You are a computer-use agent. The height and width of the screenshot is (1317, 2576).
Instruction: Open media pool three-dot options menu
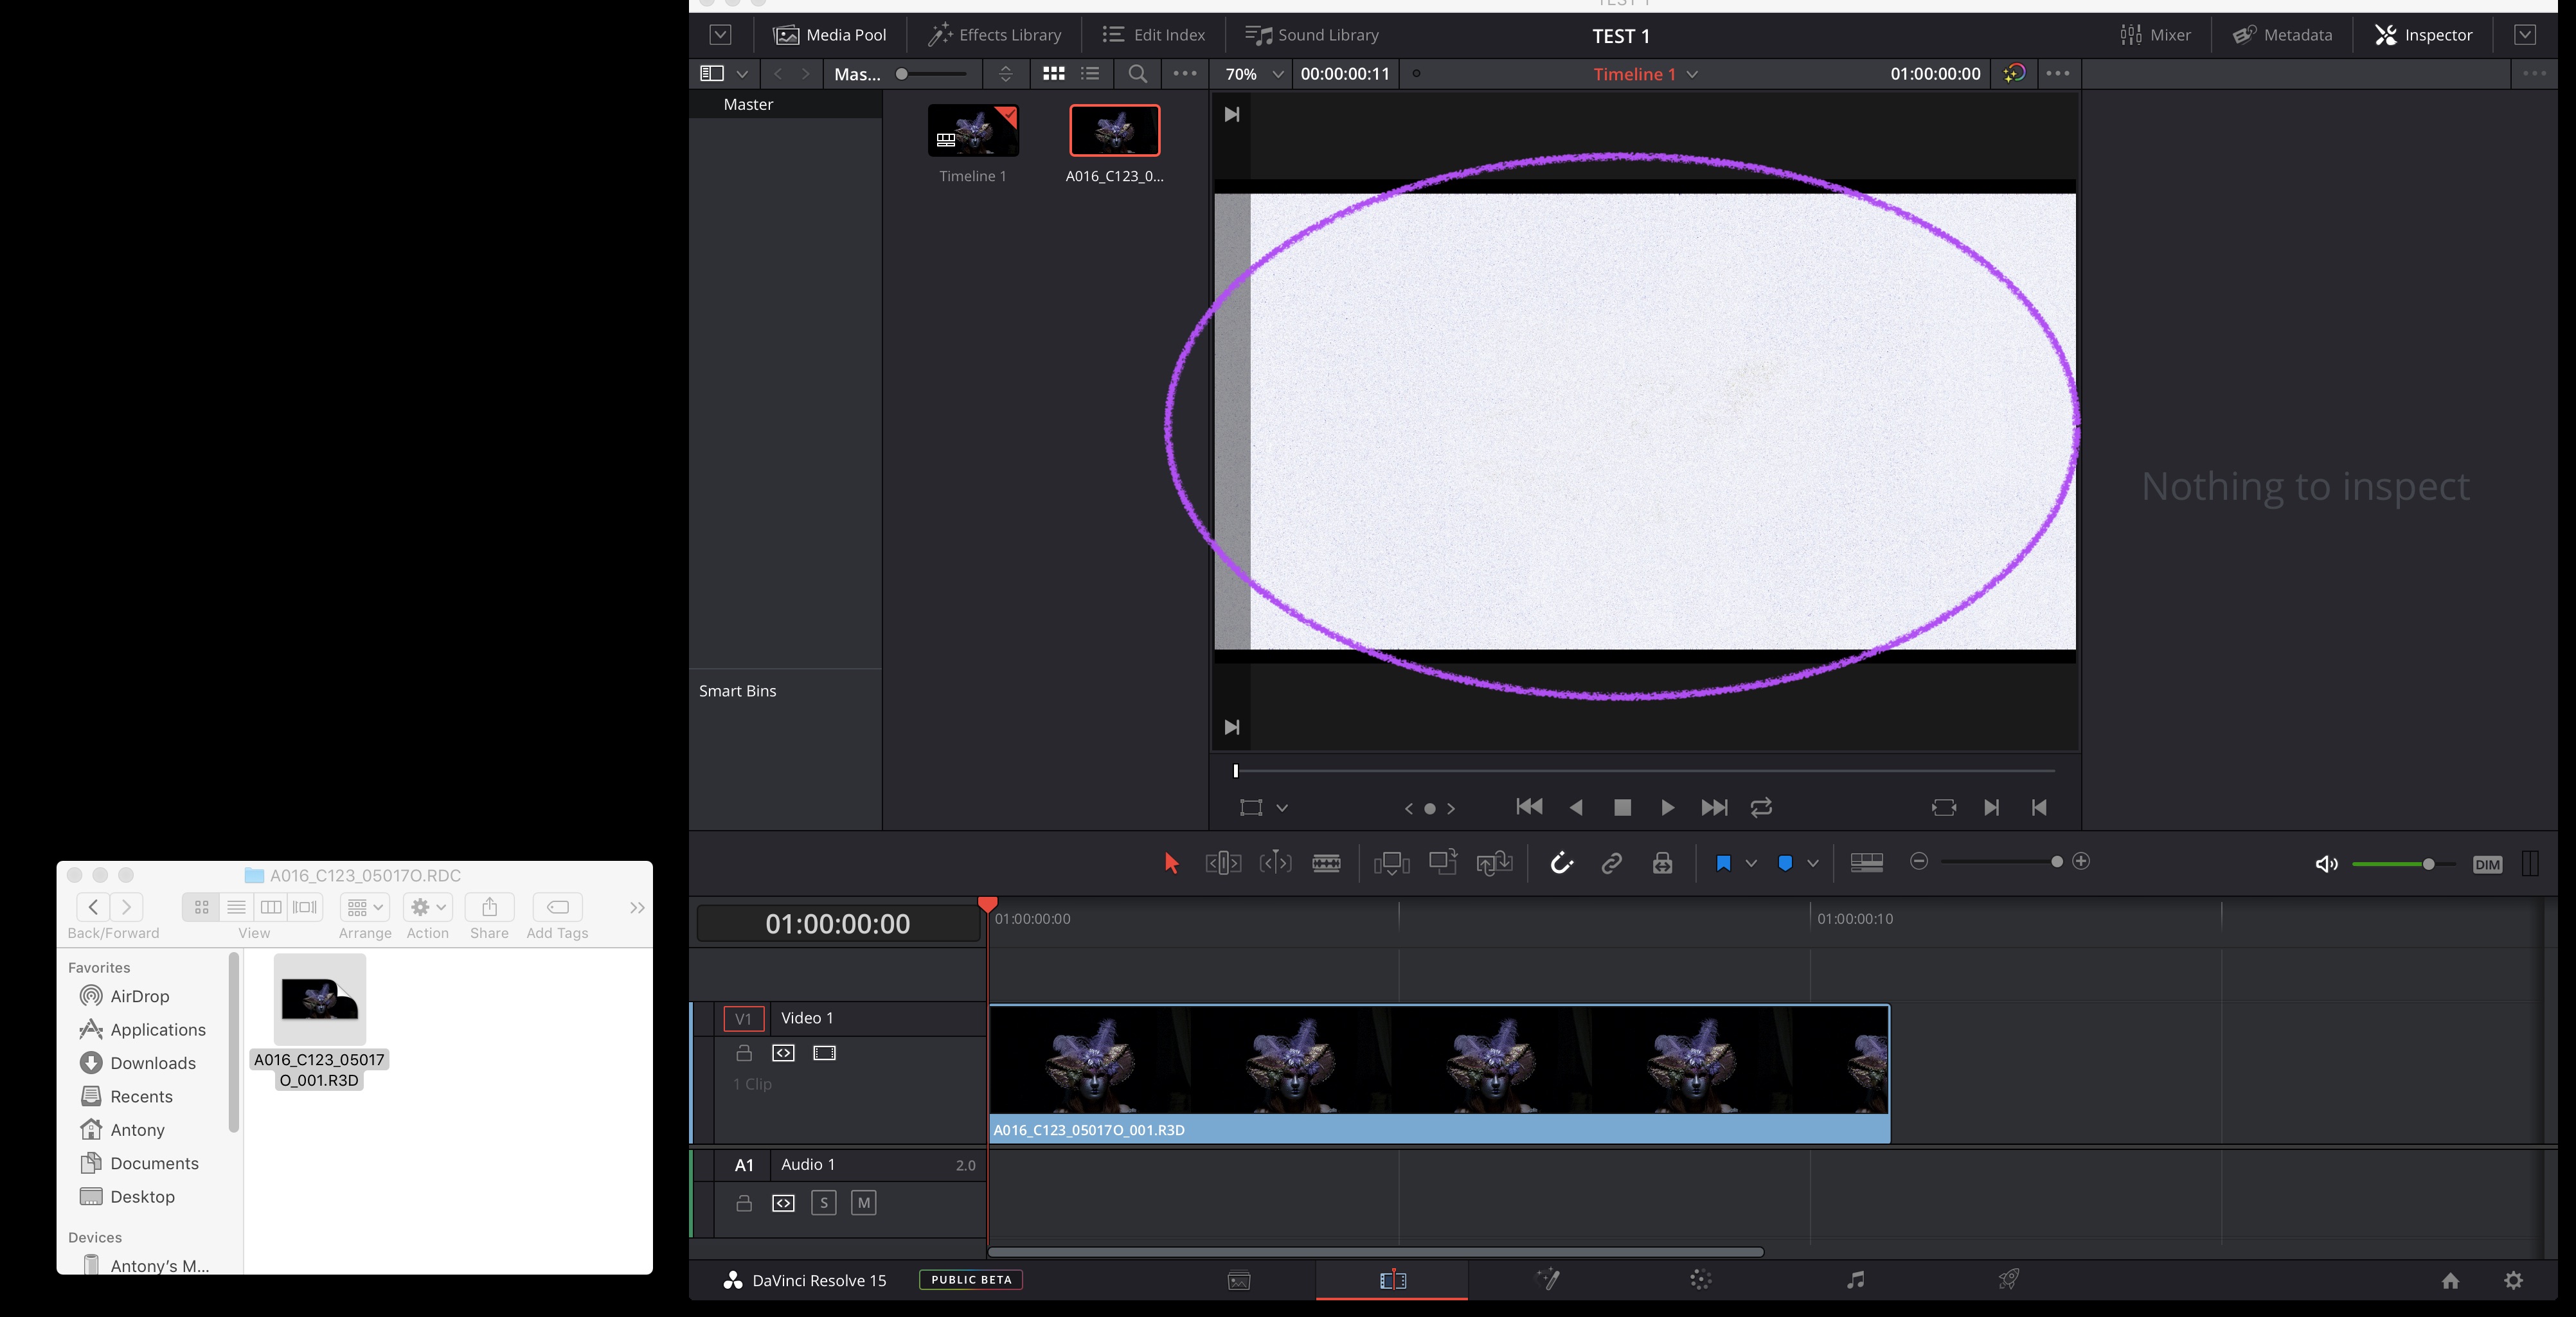point(1185,74)
